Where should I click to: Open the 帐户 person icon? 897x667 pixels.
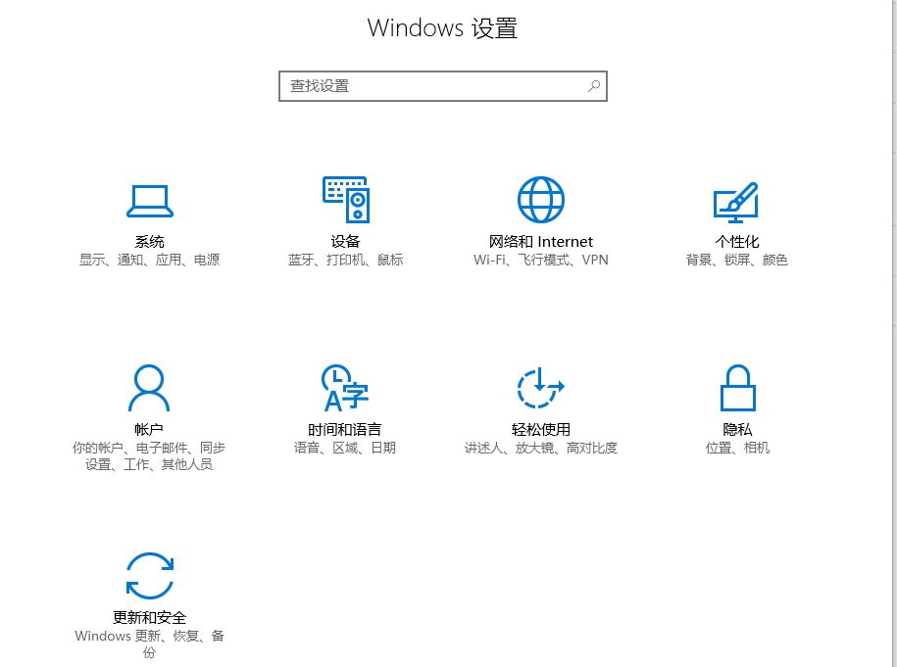coord(149,388)
